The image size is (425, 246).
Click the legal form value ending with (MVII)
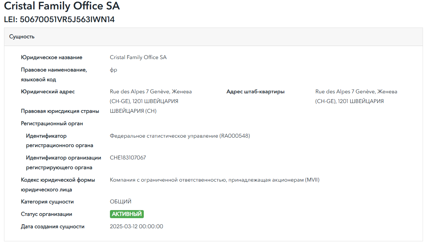pos(215,180)
